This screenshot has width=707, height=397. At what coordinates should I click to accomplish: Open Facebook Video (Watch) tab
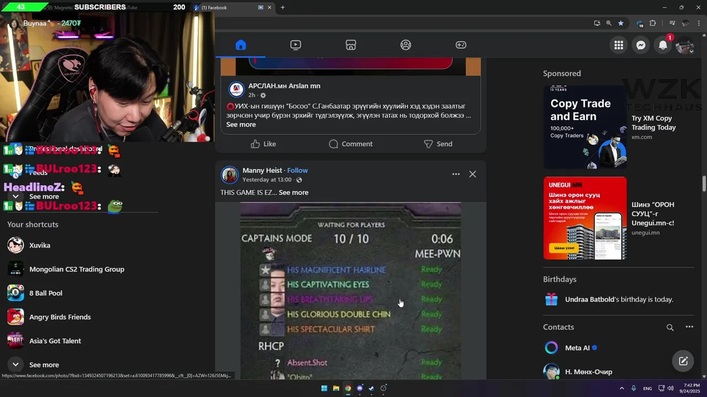pos(296,45)
